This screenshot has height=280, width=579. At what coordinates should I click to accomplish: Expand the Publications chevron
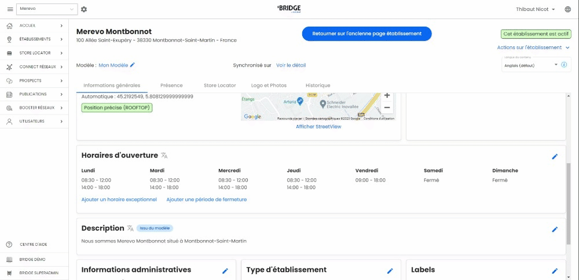coord(62,94)
